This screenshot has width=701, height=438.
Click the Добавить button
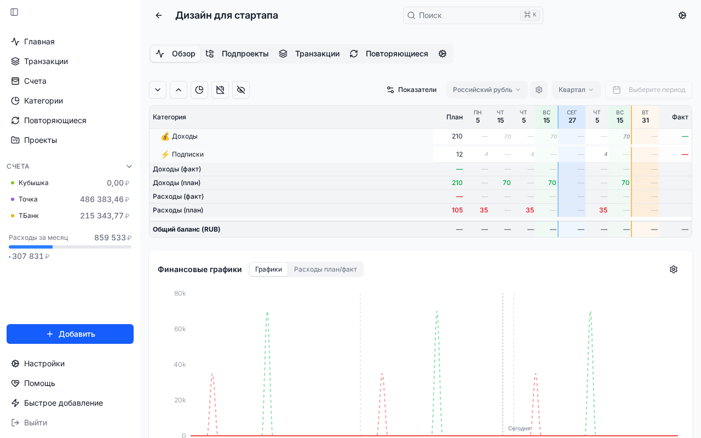70,334
